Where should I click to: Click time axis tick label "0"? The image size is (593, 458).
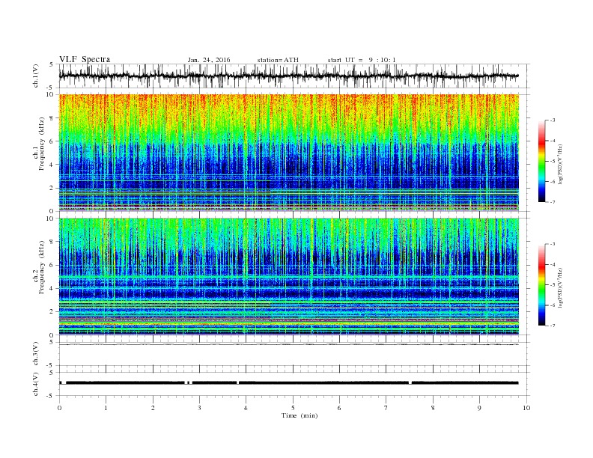pos(59,408)
